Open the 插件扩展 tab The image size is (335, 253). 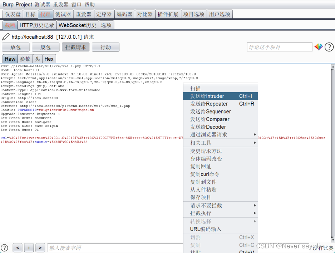tap(168, 14)
